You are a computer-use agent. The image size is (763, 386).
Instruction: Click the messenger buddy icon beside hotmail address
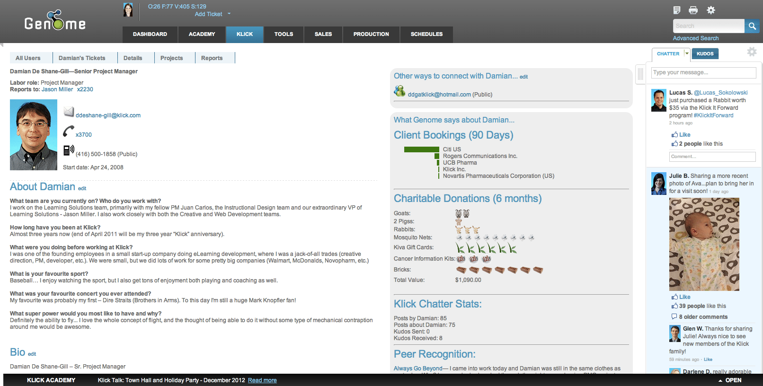click(399, 91)
